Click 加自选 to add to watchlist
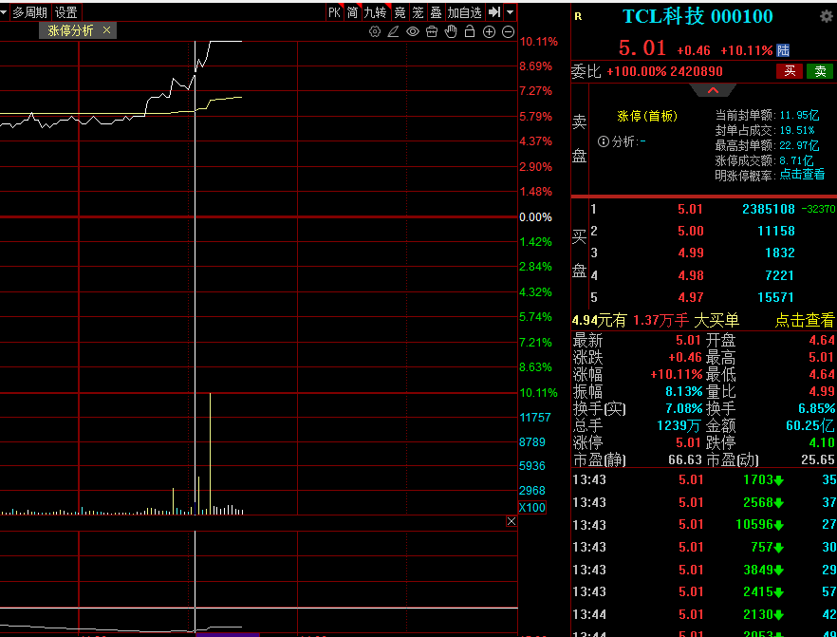 point(464,11)
